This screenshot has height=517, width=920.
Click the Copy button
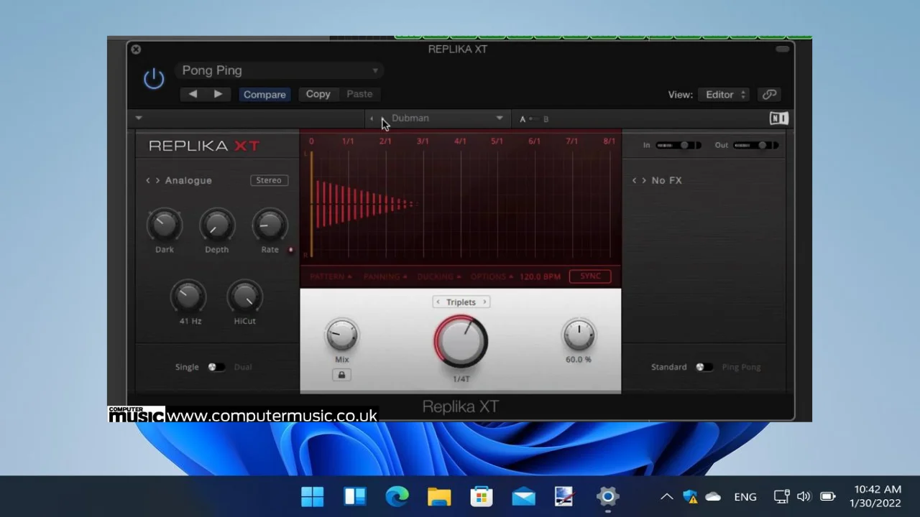click(x=318, y=94)
